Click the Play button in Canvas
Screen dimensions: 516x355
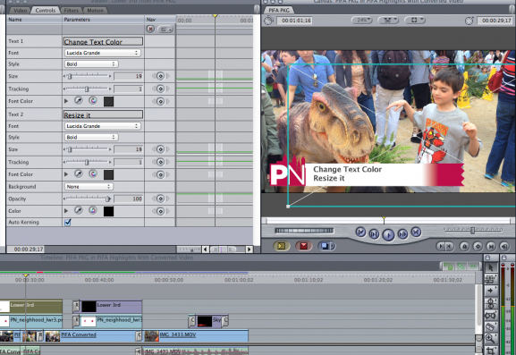pyautogui.click(x=388, y=235)
